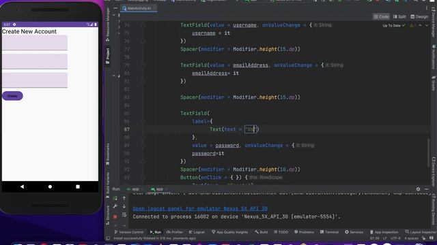Toggle read-only lock in status bar
The image size is (437, 245).
point(424,238)
